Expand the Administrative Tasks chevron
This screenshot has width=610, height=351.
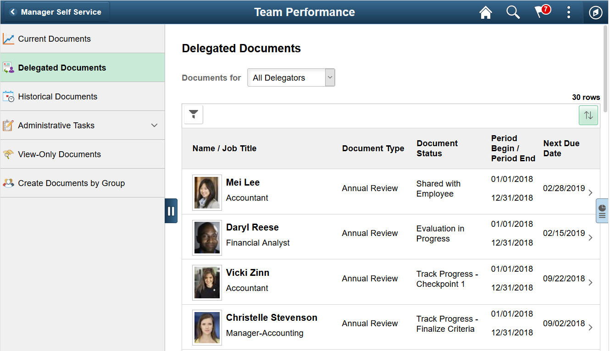pos(154,126)
